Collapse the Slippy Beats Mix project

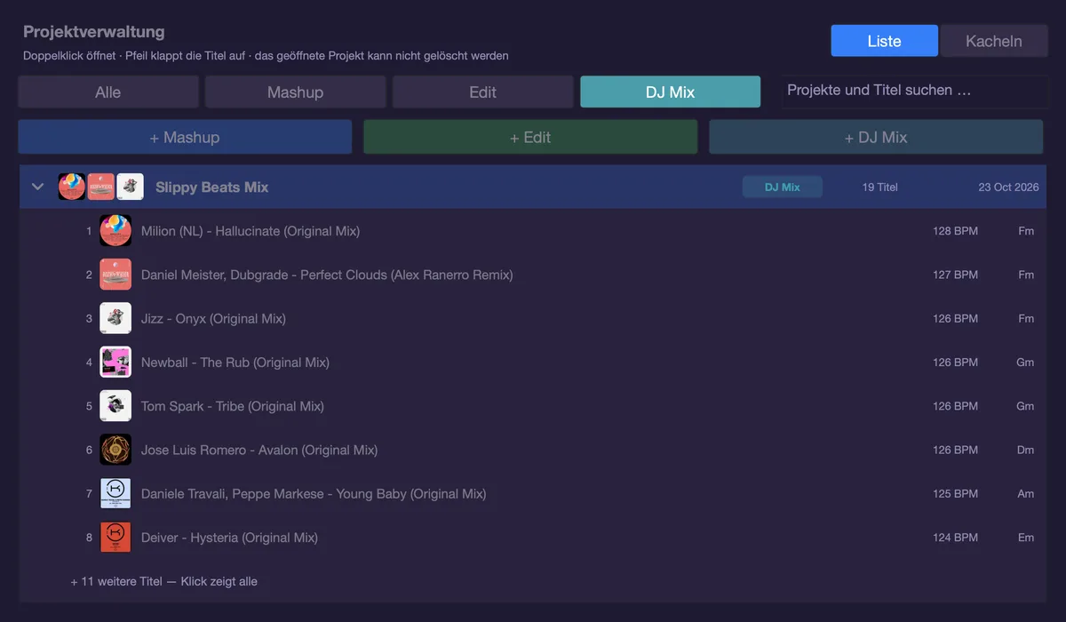(x=37, y=187)
